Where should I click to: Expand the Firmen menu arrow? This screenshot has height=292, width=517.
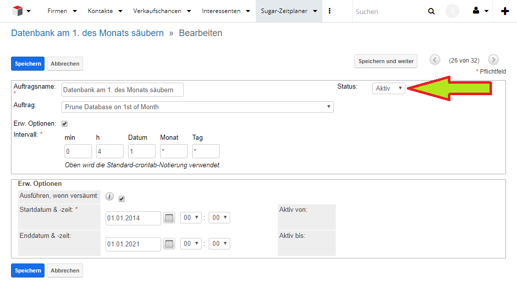(75, 11)
